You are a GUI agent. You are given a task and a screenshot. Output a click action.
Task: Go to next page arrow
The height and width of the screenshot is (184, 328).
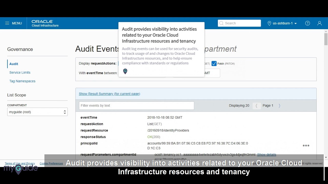pyautogui.click(x=279, y=106)
